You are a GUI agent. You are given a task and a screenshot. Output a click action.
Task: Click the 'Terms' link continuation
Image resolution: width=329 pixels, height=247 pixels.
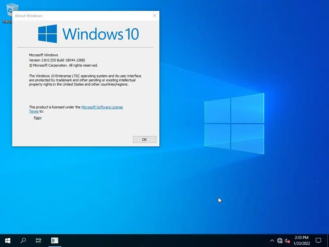[34, 112]
